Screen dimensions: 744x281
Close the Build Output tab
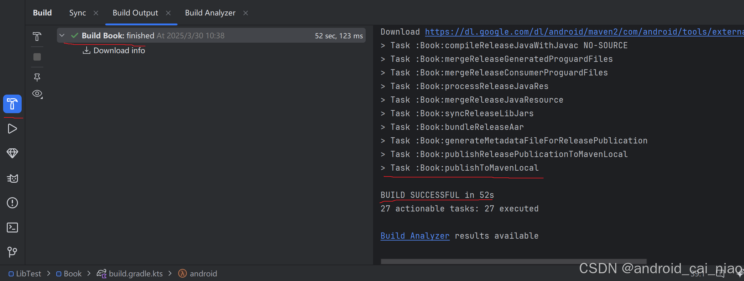[168, 13]
